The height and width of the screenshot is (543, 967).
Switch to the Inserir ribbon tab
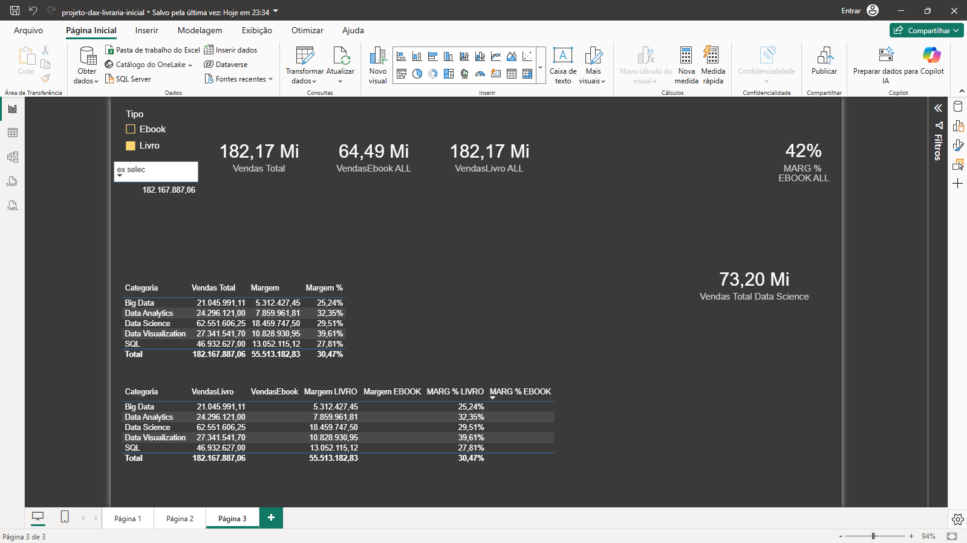(x=146, y=30)
